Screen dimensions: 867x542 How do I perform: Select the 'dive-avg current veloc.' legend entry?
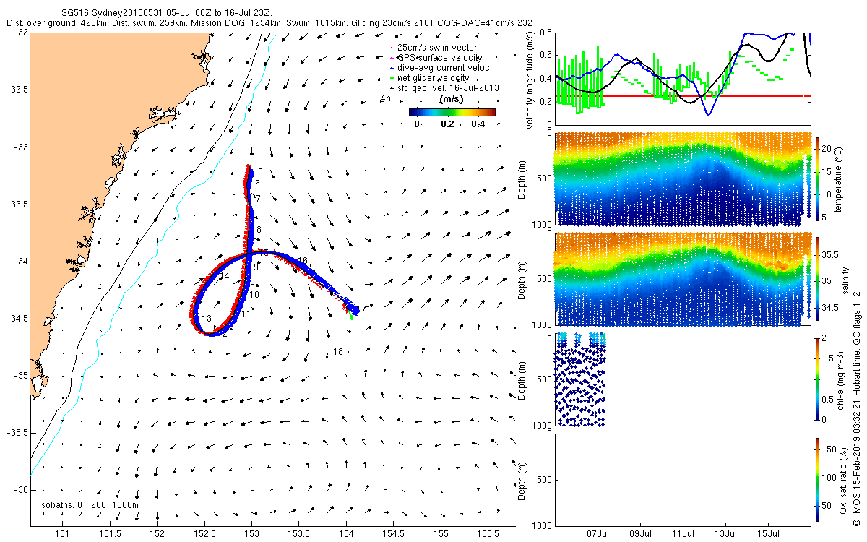pos(440,67)
